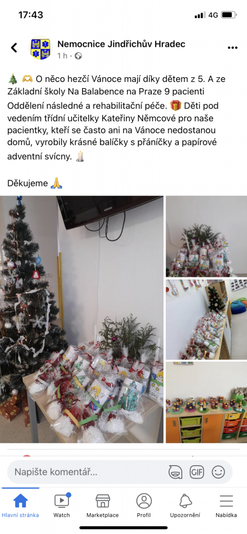The height and width of the screenshot is (534, 247).
Task: Open the sticker picker in comment bar
Action: 175,472
